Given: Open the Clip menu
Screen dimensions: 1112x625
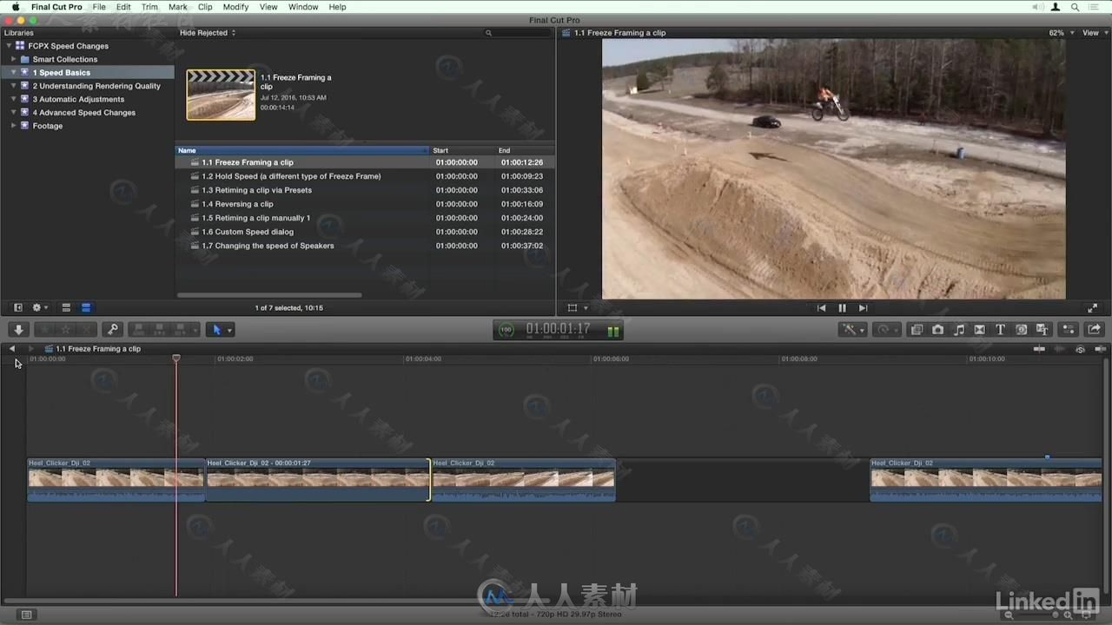Looking at the screenshot, I should click(205, 7).
